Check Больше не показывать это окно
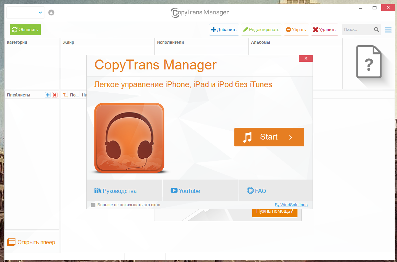This screenshot has width=397, height=262. pyautogui.click(x=93, y=205)
